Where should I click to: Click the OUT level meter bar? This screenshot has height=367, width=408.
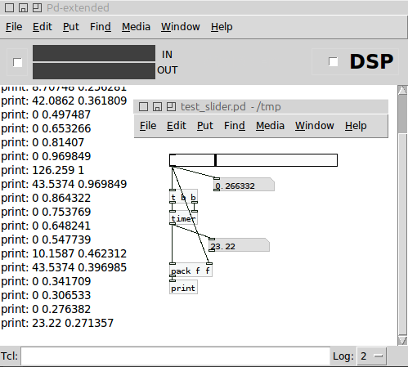(x=94, y=71)
